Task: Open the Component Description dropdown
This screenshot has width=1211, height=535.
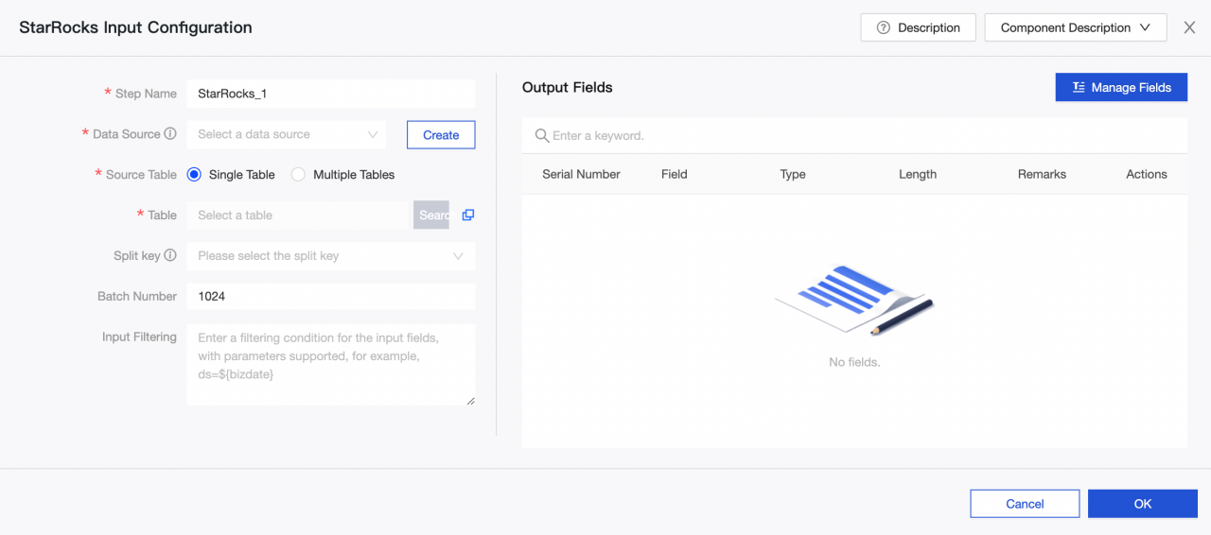Action: (x=1076, y=28)
